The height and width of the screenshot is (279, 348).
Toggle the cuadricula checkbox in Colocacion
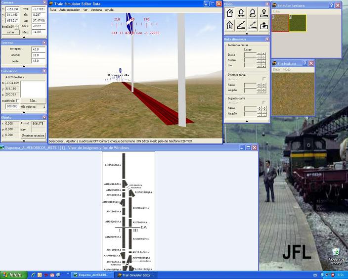point(18,100)
